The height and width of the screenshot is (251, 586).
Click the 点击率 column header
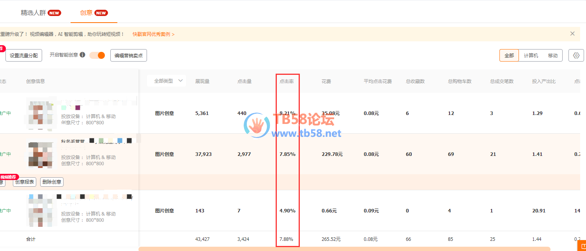tap(287, 81)
